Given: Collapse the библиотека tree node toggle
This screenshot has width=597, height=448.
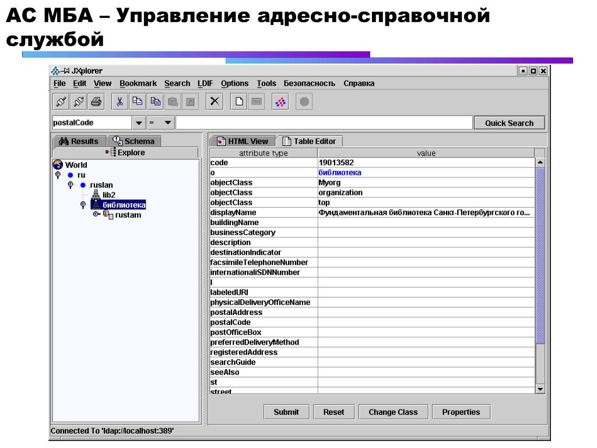Looking at the screenshot, I should (83, 205).
